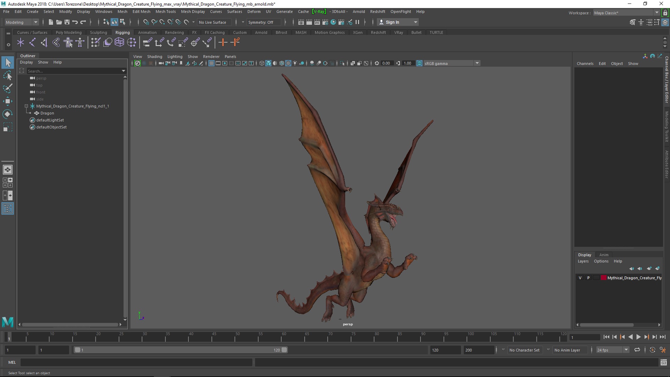Open the sRGB gamma dropdown
Screen dimensions: 670x377
coord(452,63)
